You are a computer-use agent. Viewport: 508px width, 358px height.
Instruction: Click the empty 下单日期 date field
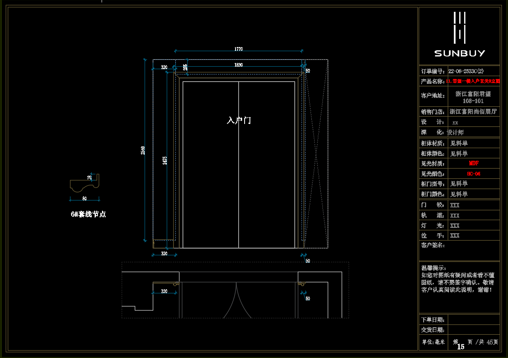474,320
